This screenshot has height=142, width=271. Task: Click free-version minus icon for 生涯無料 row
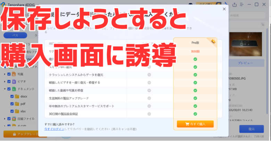pyautogui.click(x=149, y=98)
